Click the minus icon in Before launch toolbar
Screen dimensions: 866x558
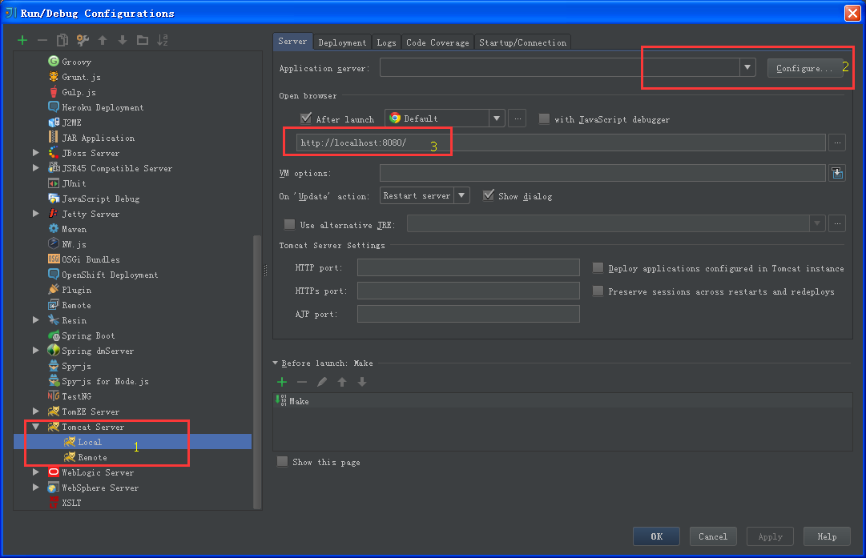coord(302,382)
